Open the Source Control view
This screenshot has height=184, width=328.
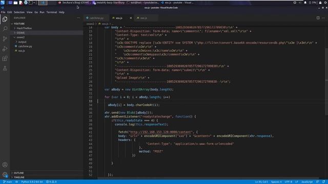[x=5, y=39]
